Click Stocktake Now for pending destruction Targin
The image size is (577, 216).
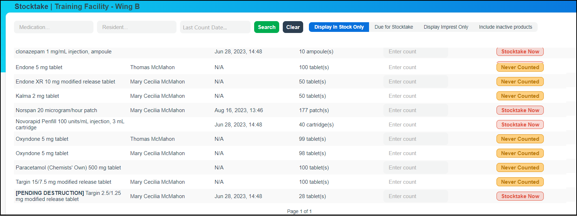pyautogui.click(x=520, y=196)
